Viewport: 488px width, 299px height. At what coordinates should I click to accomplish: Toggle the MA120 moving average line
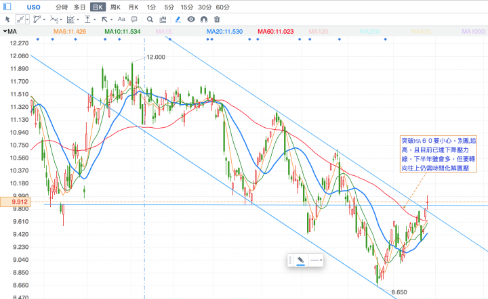(318, 31)
